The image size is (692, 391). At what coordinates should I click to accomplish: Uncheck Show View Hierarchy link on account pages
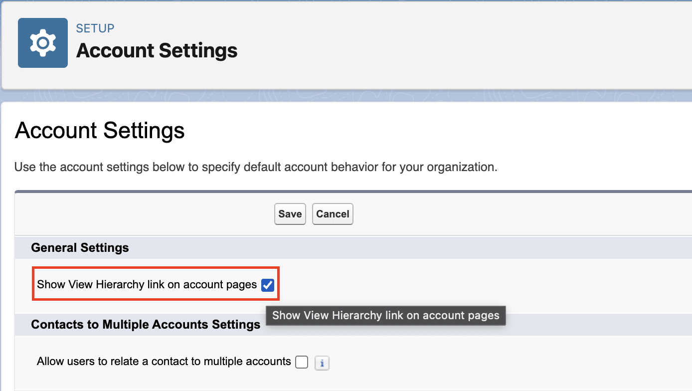pos(268,285)
